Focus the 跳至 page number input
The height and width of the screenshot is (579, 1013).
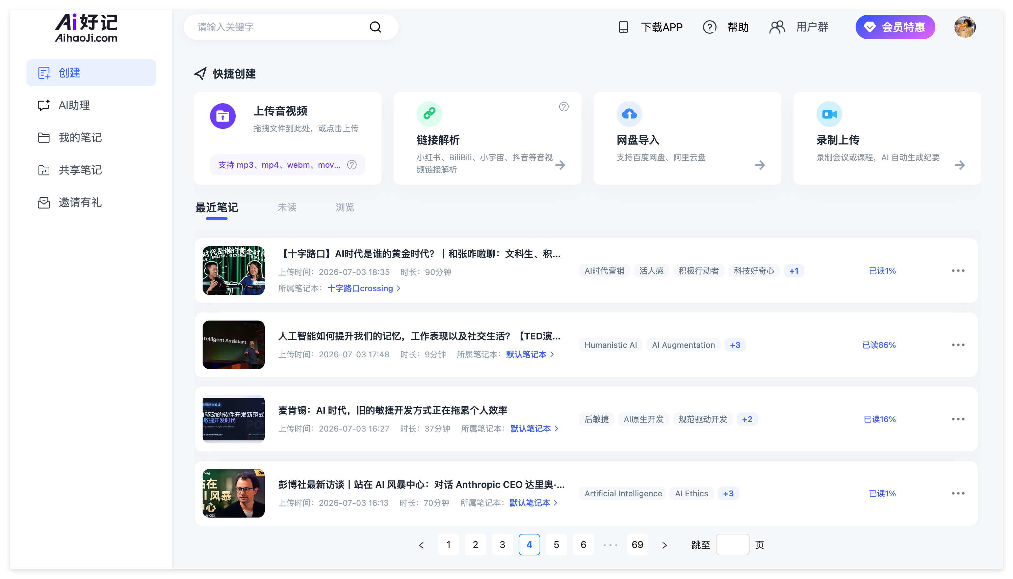pyautogui.click(x=732, y=545)
